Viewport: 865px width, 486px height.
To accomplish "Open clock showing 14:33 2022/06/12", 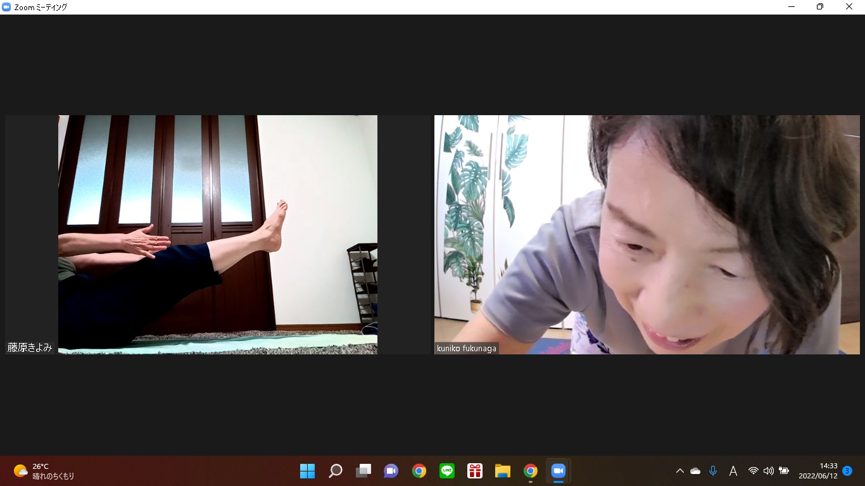I will 818,471.
